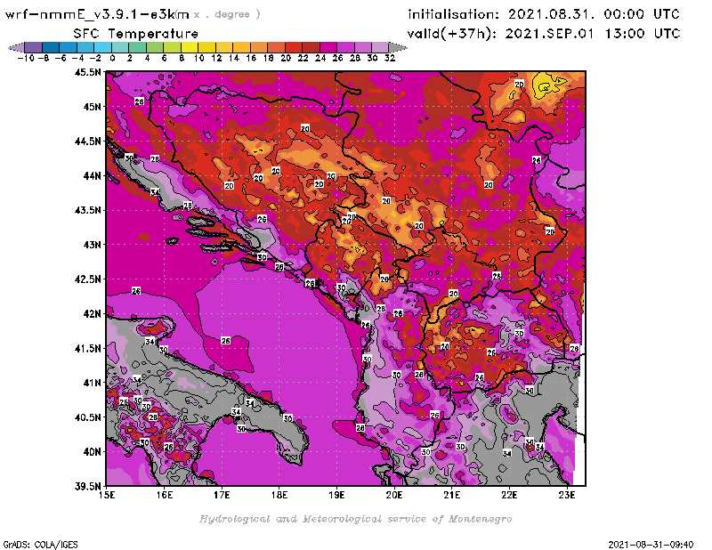Click the 22E longitude axis label
712x550 pixels.
[x=509, y=495]
